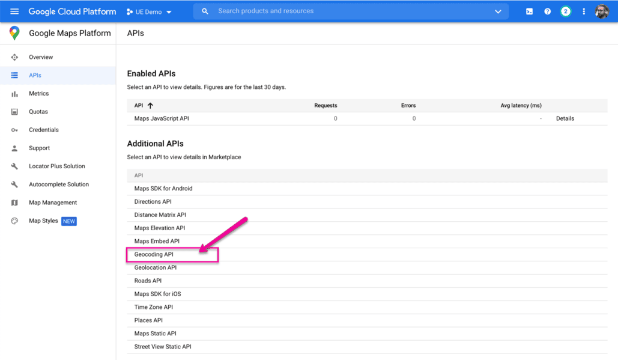Image resolution: width=618 pixels, height=360 pixels.
Task: Open the help question mark icon
Action: point(547,11)
